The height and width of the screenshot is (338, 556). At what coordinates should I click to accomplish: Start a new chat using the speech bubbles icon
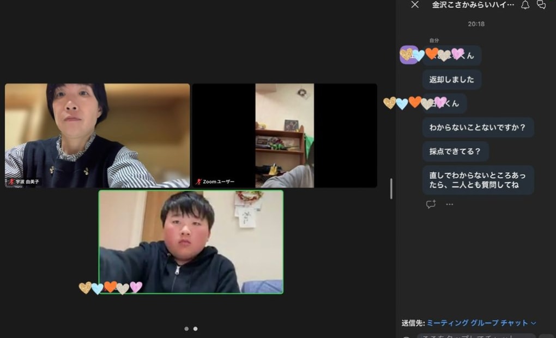tap(542, 4)
